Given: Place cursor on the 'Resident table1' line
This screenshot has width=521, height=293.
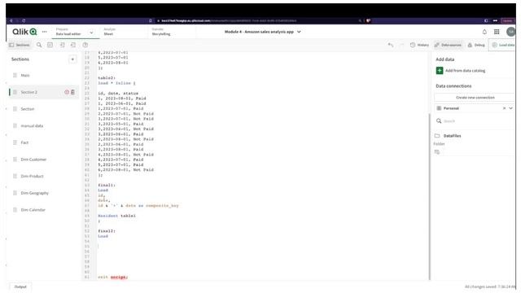Looking at the screenshot, I should [116, 216].
